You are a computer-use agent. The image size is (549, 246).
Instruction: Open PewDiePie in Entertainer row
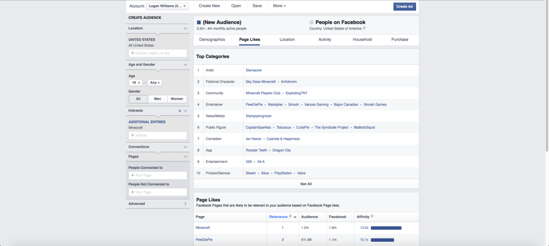tap(254, 105)
